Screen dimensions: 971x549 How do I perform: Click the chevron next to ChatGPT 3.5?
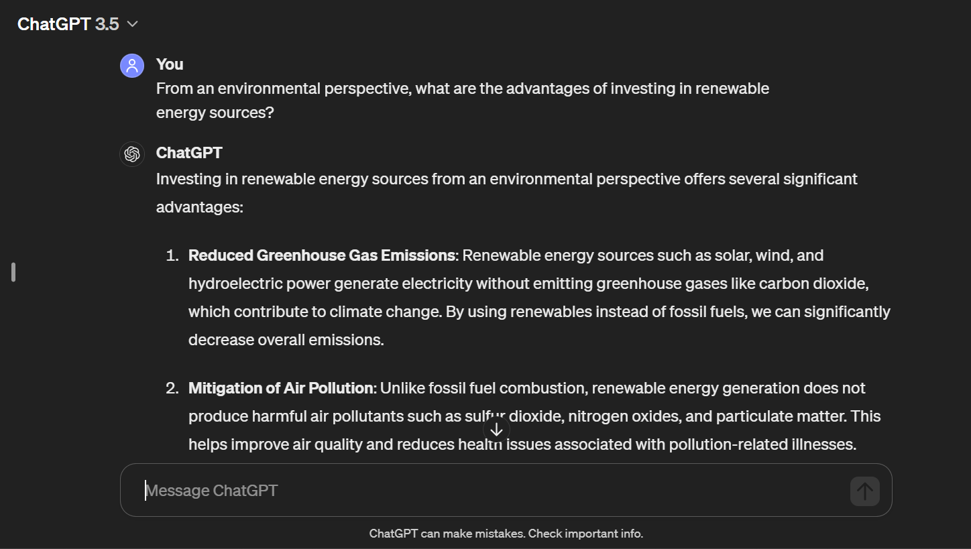(132, 24)
